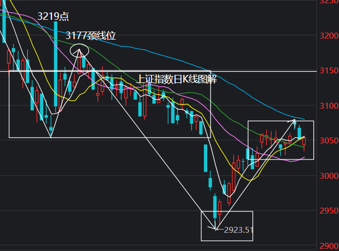Click the 上证指数日K线图解 title text

(x=177, y=79)
